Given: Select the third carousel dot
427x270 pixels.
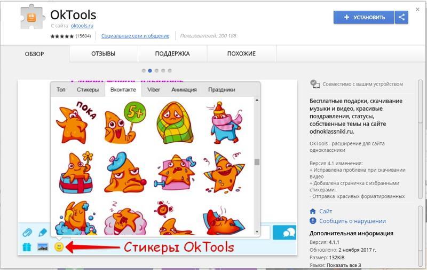Looking at the screenshot, I should click(156, 71).
